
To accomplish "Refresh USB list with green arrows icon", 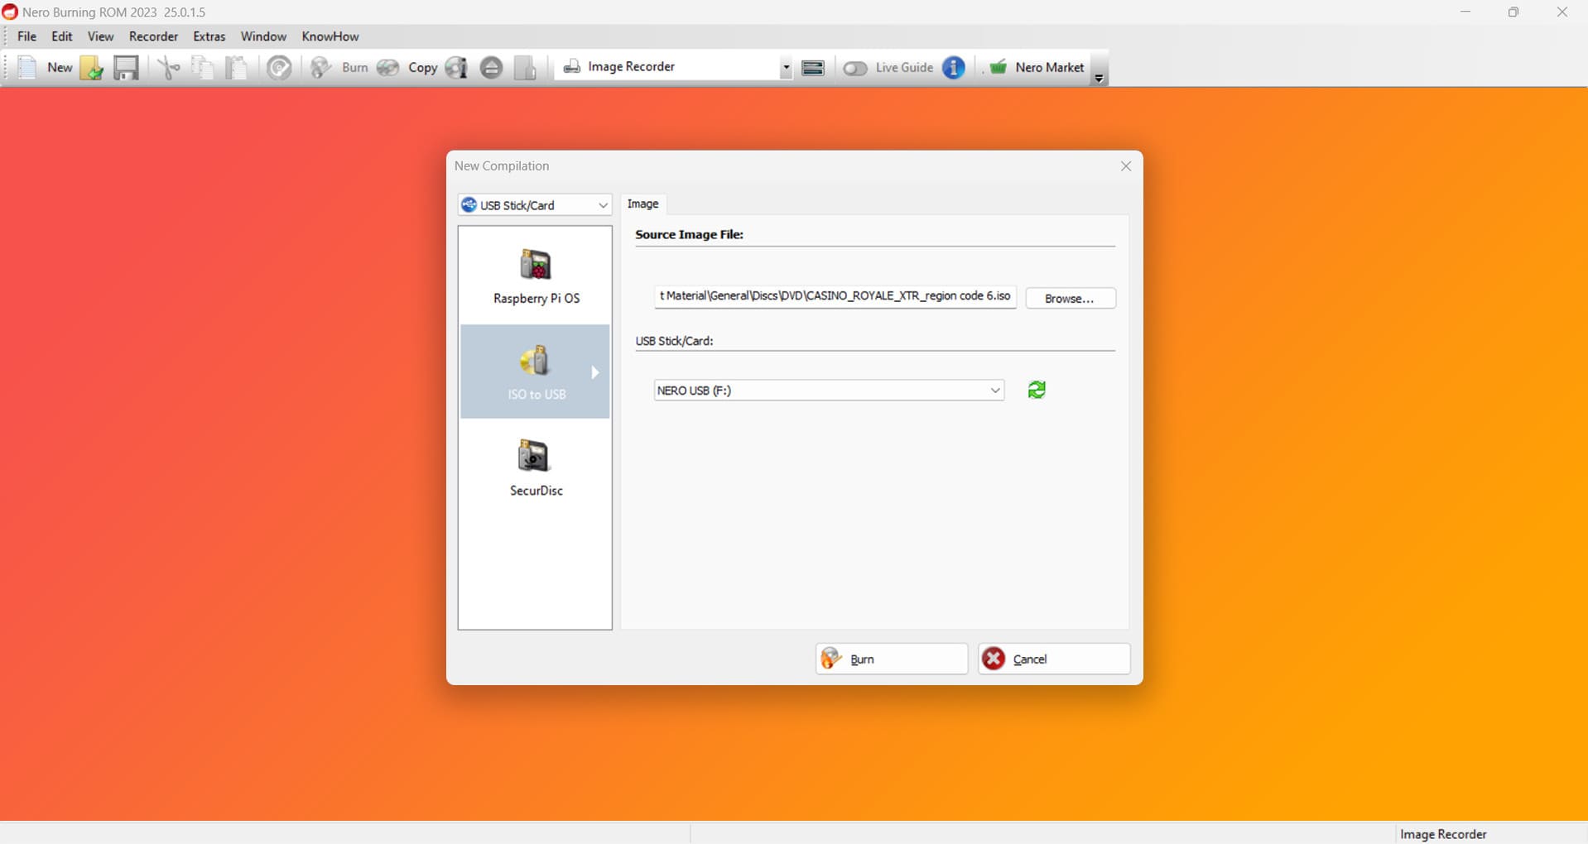I will (1036, 390).
